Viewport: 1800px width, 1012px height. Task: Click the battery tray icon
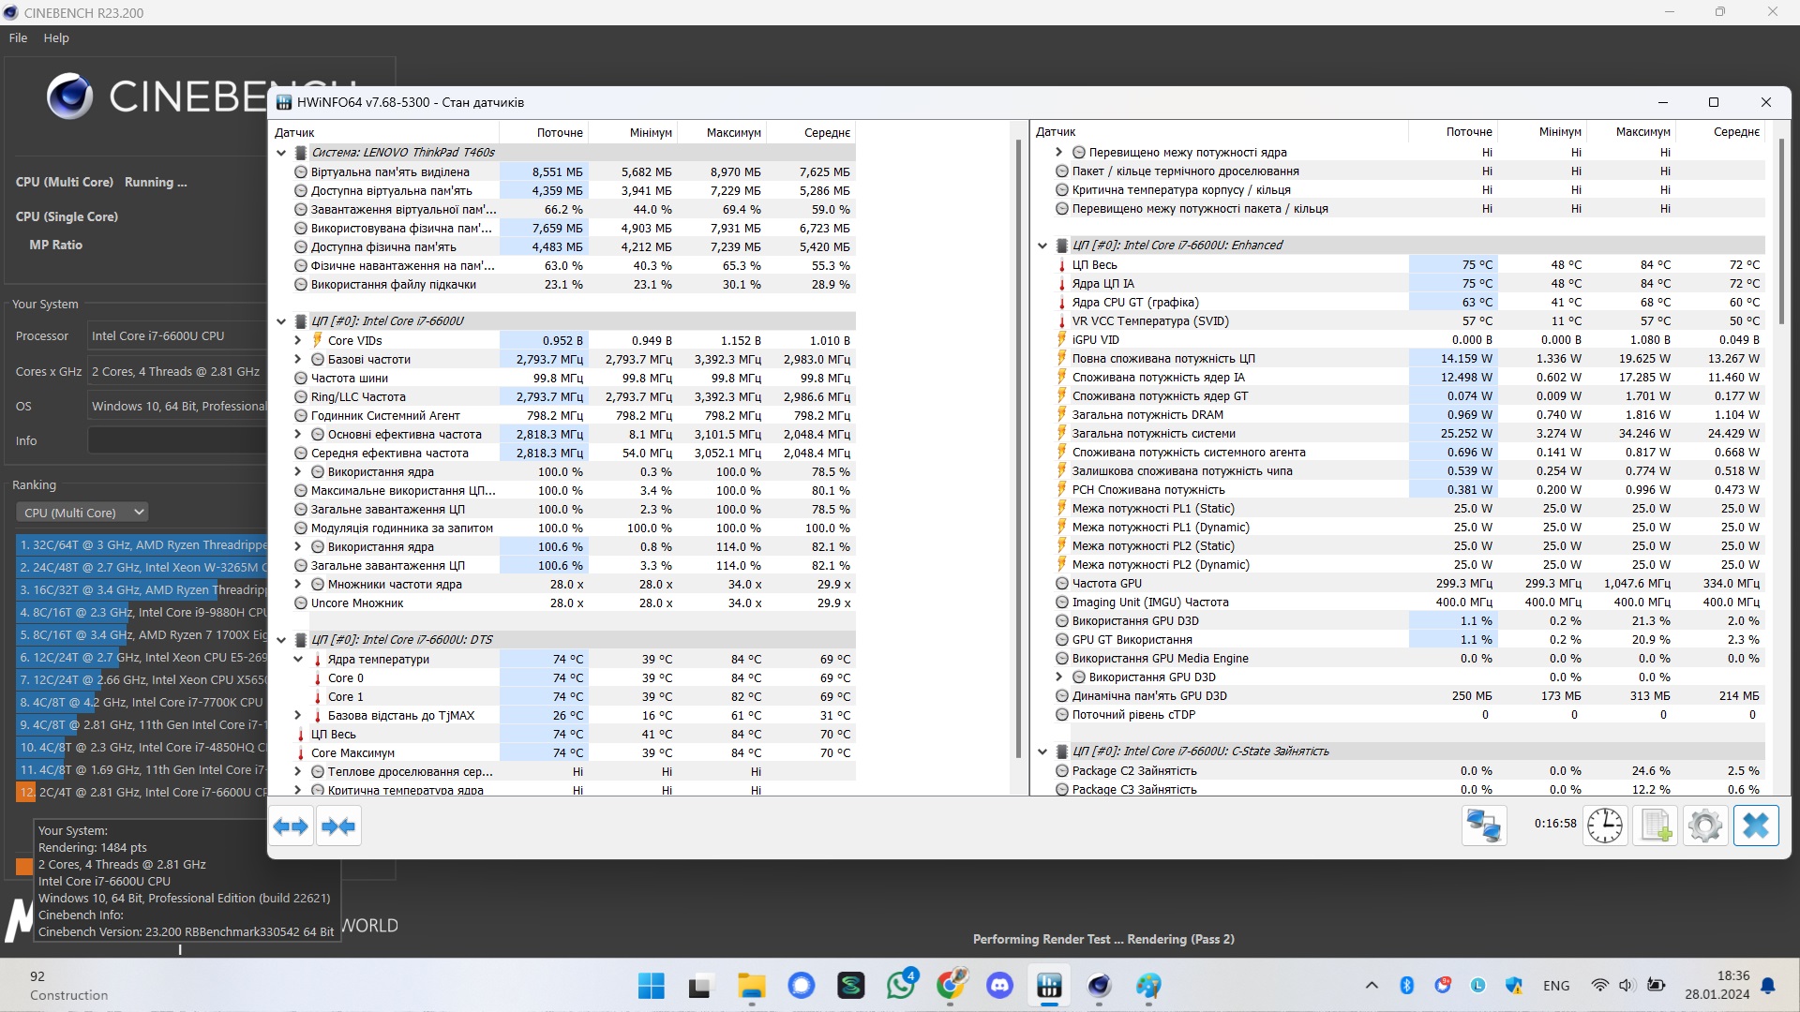point(1657,986)
